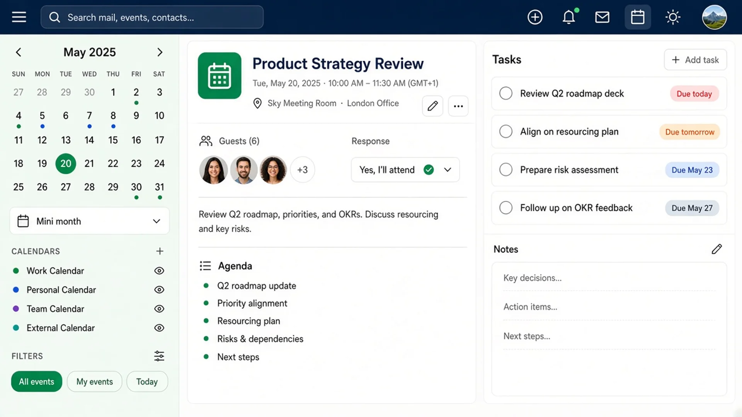Click the Add task button
The width and height of the screenshot is (742, 417).
(695, 60)
